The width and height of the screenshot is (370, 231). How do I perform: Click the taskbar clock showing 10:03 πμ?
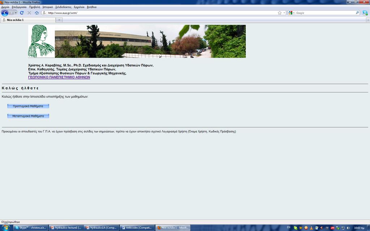(359, 228)
